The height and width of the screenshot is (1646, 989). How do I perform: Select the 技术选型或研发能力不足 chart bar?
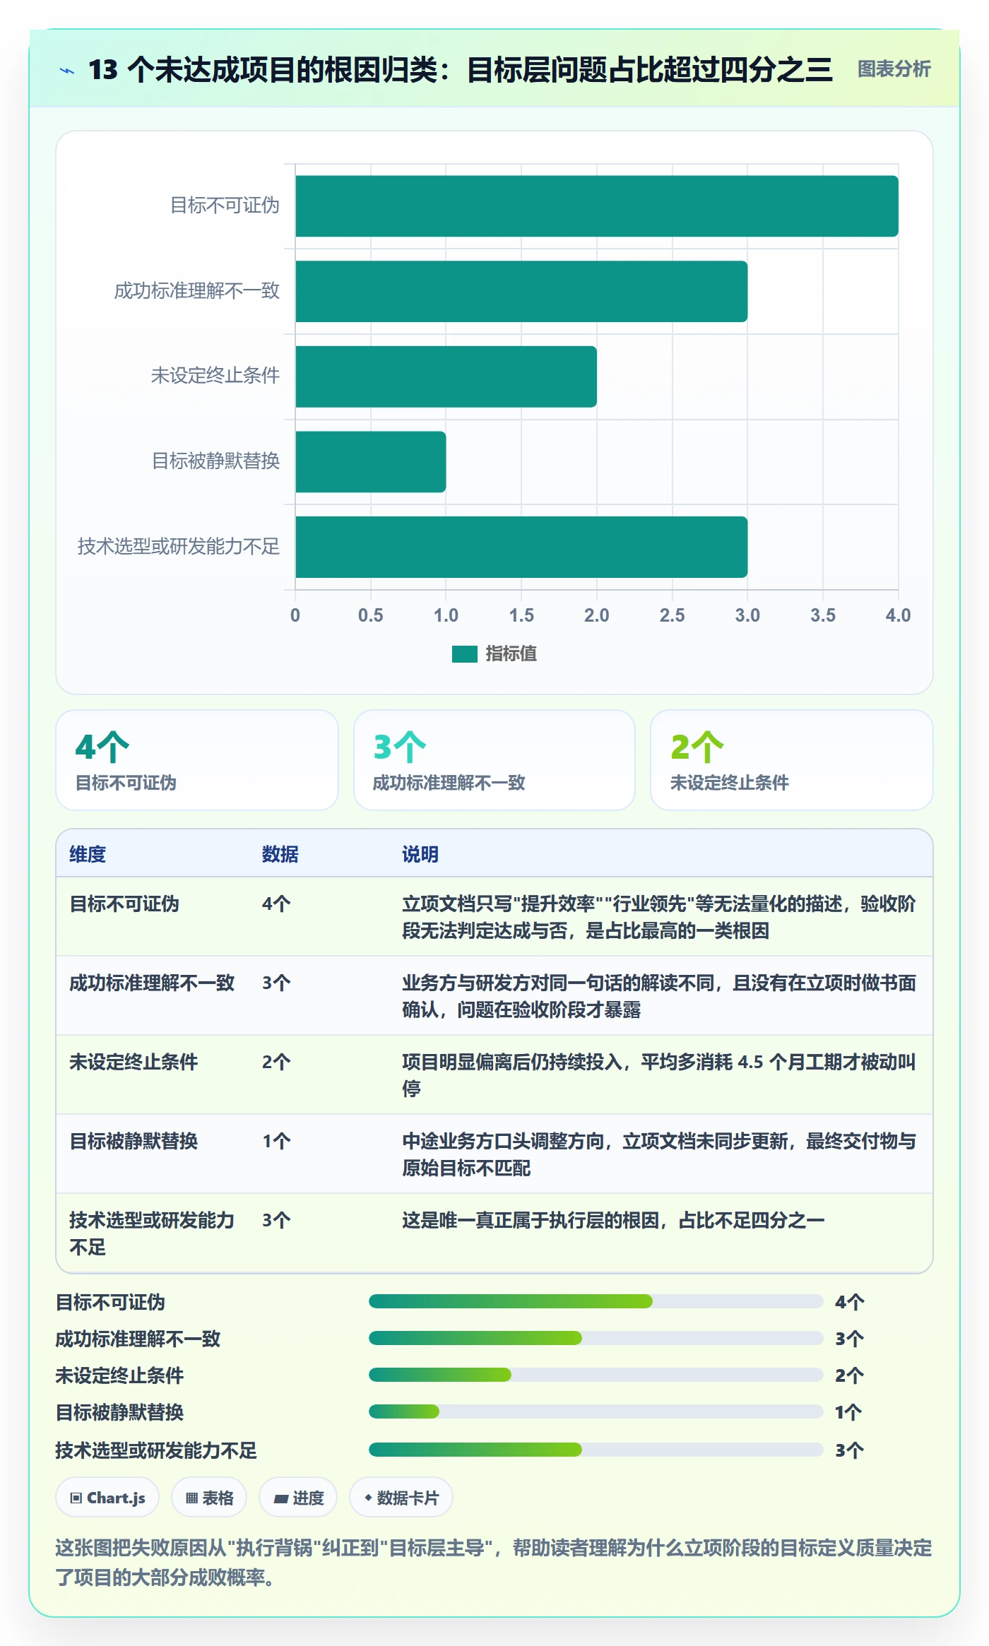[x=521, y=547]
